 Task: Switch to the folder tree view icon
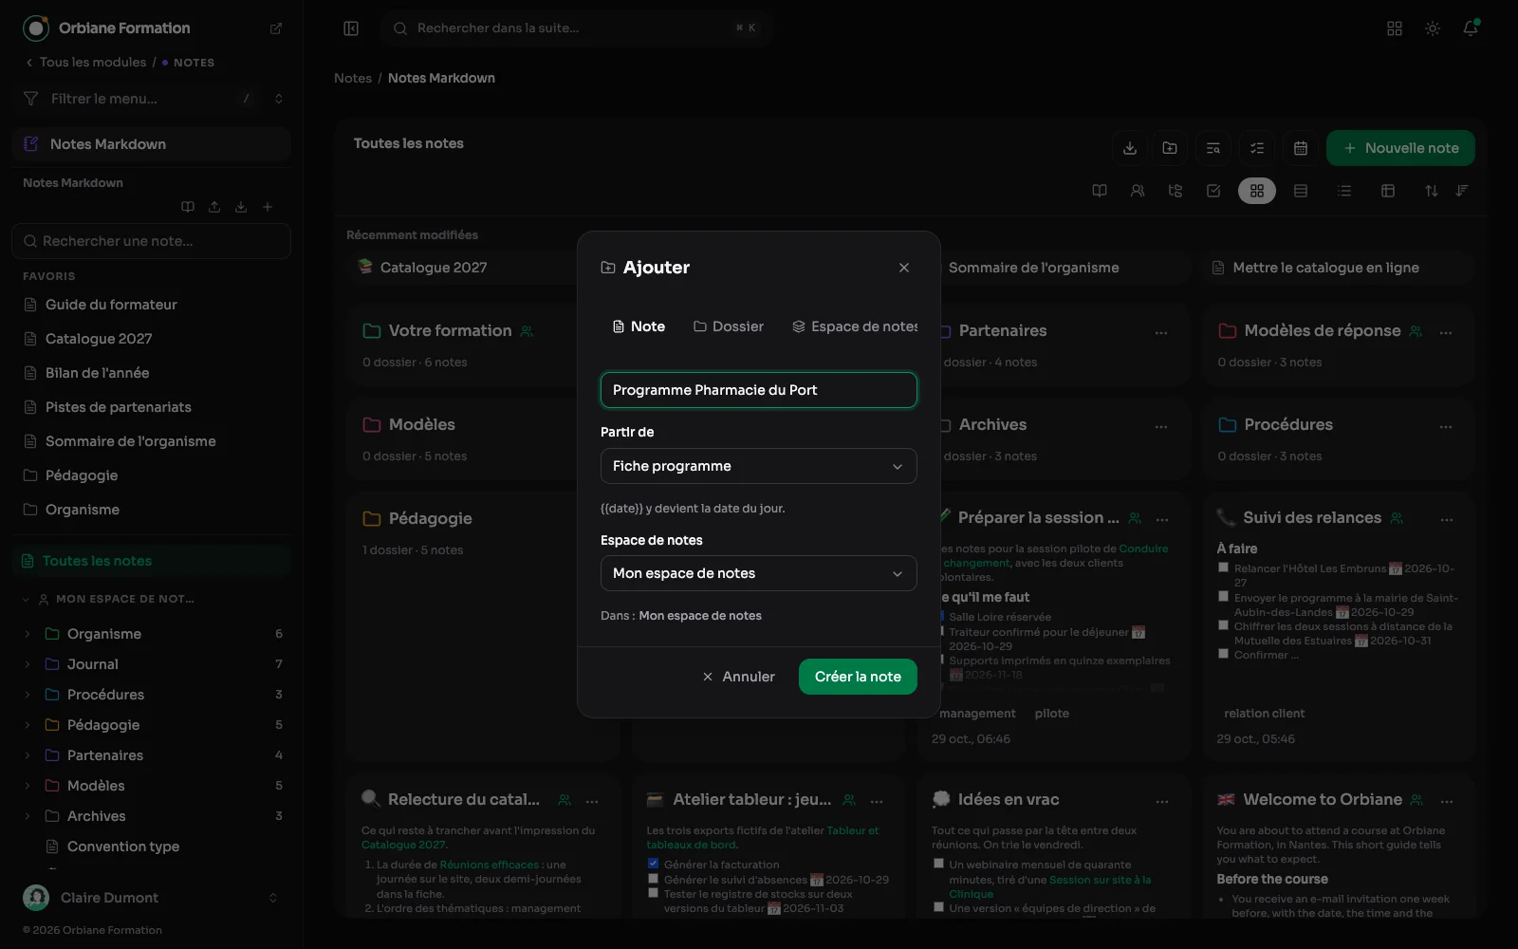[1176, 191]
